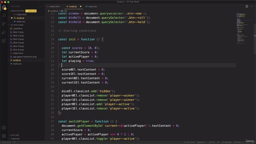Select index.html under Open Editors
256x144 pixels.
pos(21,14)
